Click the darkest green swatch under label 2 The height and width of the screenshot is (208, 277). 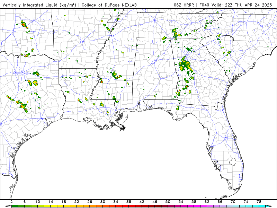pos(15,206)
